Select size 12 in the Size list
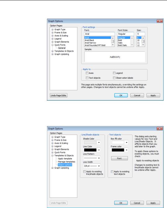This screenshot has width=167, height=208. 138,45
